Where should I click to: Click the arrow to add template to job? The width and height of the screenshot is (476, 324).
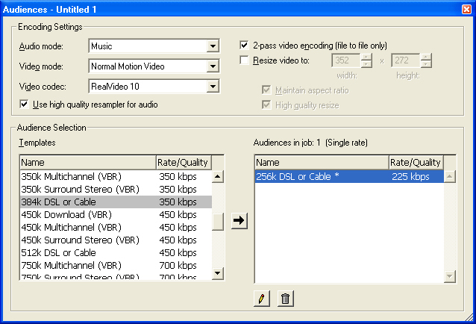click(x=239, y=221)
